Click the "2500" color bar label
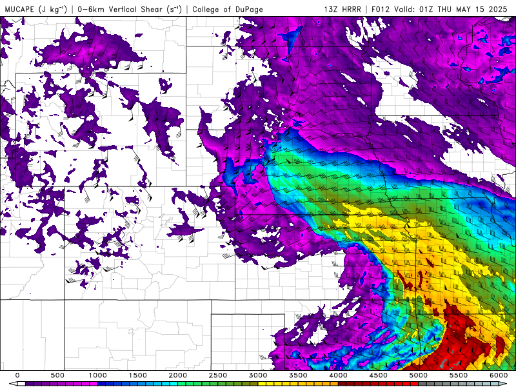The image size is (516, 387). tap(218, 375)
